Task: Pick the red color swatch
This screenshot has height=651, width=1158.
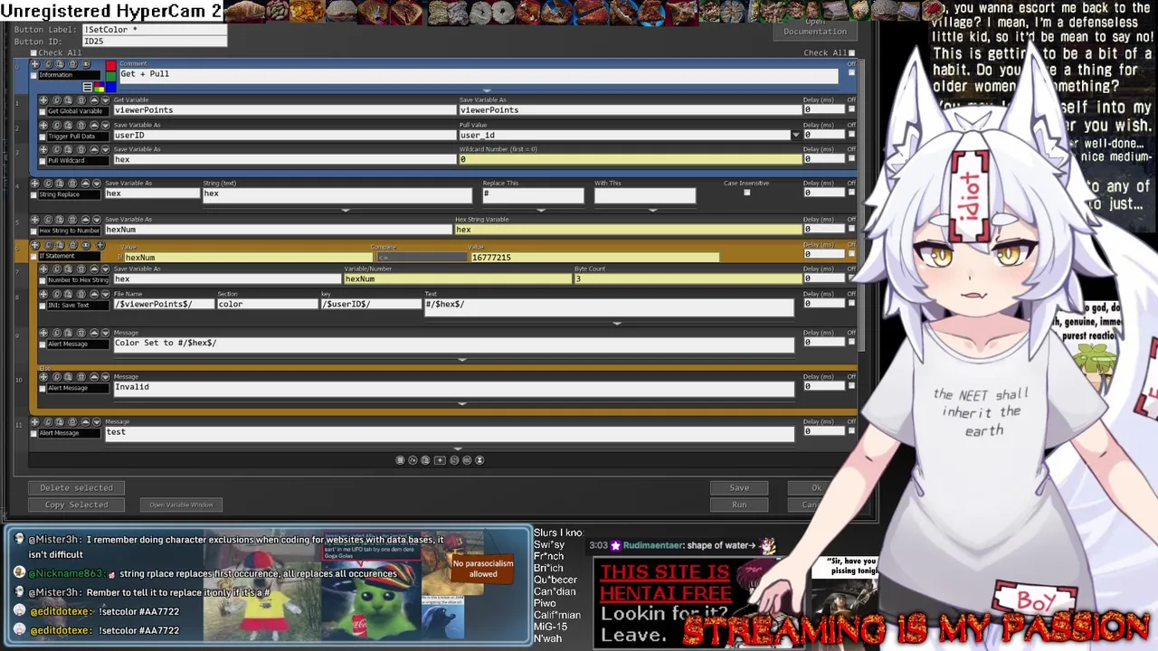Action: 111,65
